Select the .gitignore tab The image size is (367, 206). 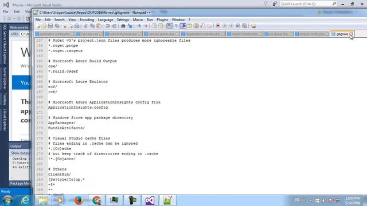342,34
